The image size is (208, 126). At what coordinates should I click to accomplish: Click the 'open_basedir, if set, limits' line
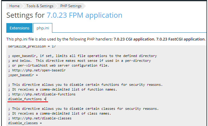tap(82, 56)
